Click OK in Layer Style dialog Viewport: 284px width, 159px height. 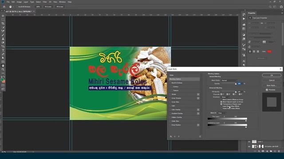[x=272, y=75]
